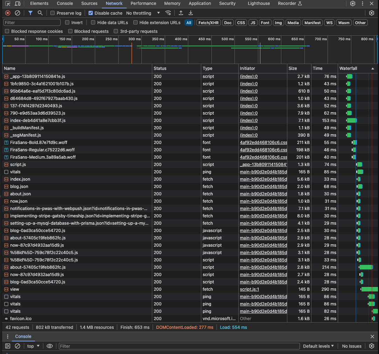Open the Lighthouse tab
379x354 pixels.
pyautogui.click(x=259, y=3)
